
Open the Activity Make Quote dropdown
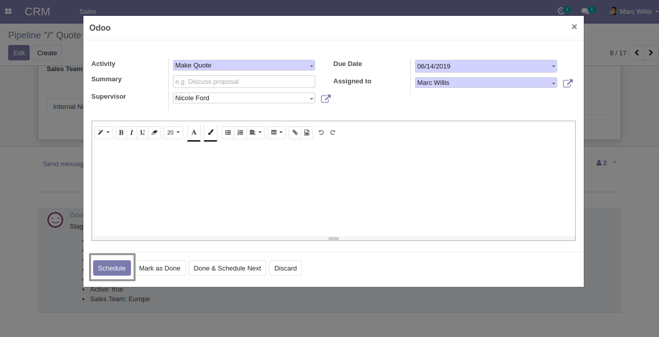coord(244,65)
